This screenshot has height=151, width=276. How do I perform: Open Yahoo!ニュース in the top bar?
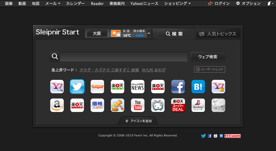coord(145,3)
